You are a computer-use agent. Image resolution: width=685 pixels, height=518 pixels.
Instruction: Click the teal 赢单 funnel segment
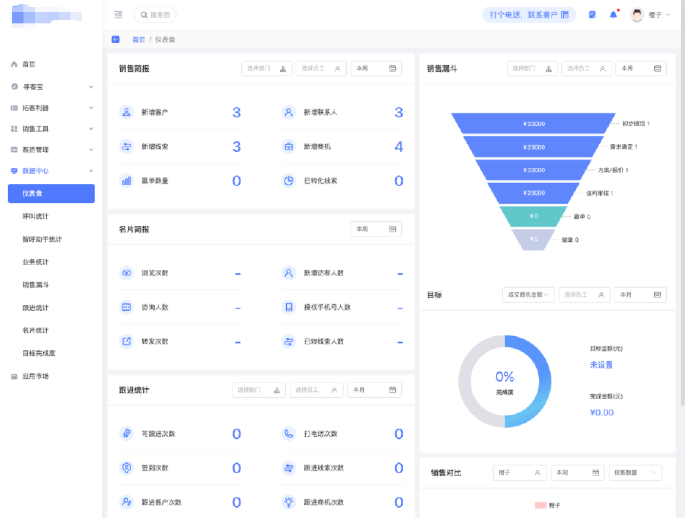pos(534,216)
